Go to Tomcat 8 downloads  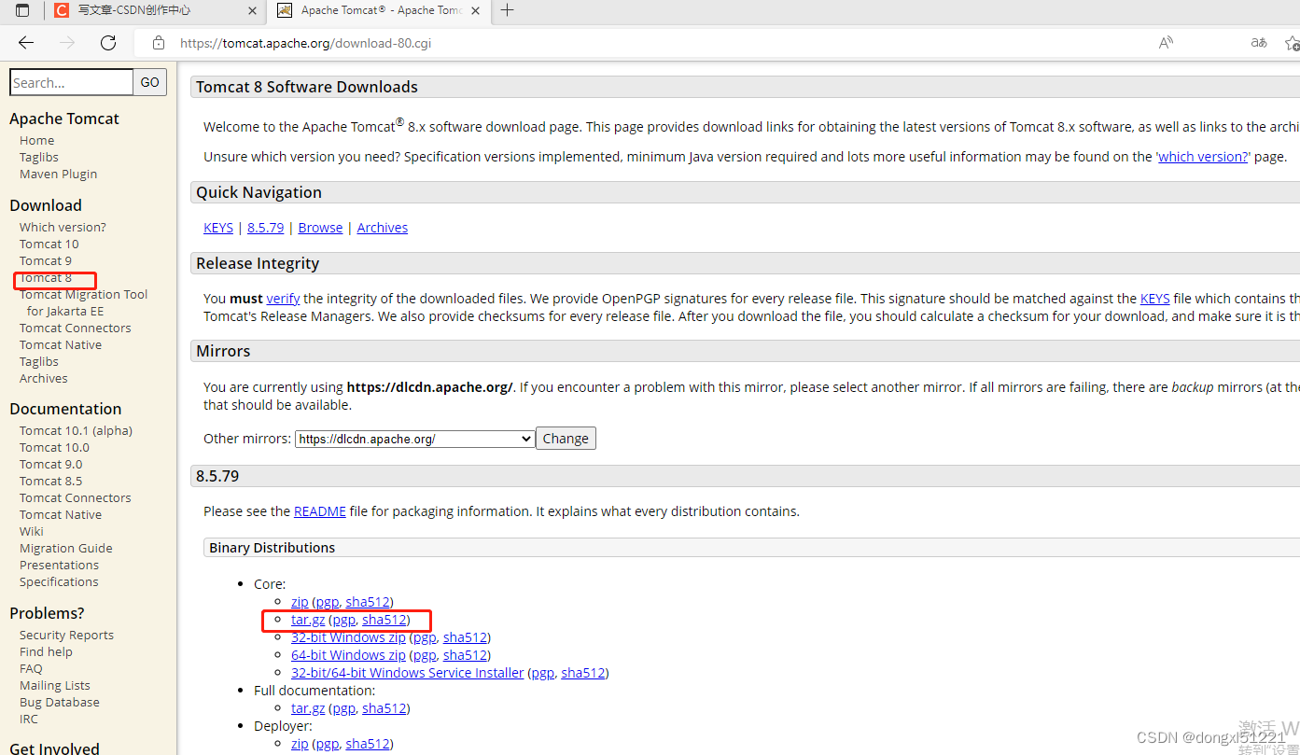coord(46,277)
